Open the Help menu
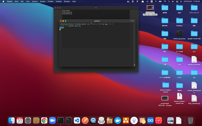This screenshot has width=202, height=126. click(x=74, y=1)
